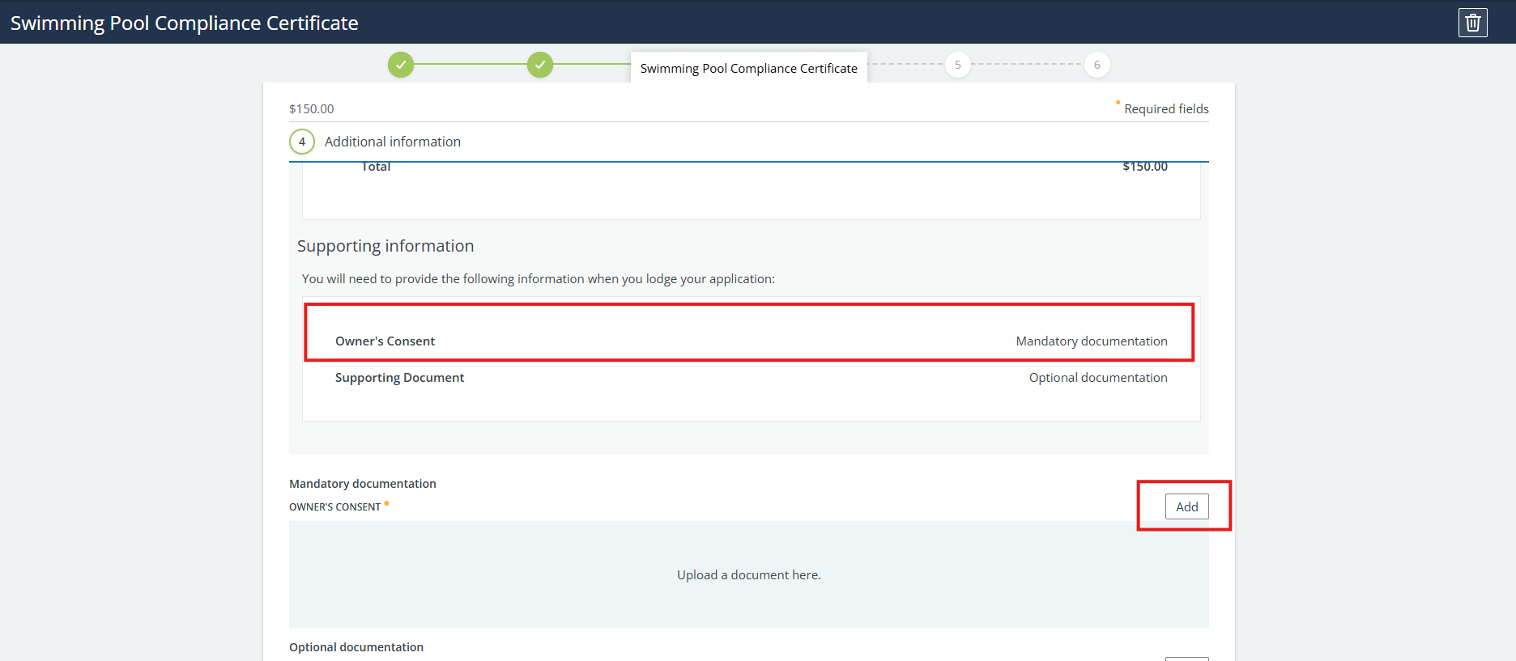The width and height of the screenshot is (1516, 661).
Task: Select the Swimming Pool Compliance Certificate step tab
Action: click(748, 68)
